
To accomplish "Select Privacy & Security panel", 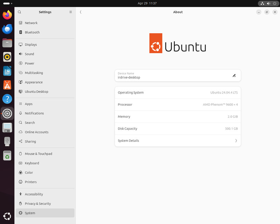I will [45, 203].
